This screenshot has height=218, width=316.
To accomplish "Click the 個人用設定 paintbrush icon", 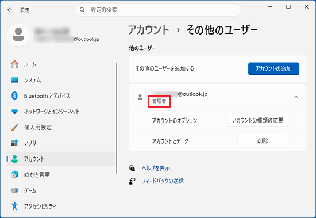I will click(14, 127).
